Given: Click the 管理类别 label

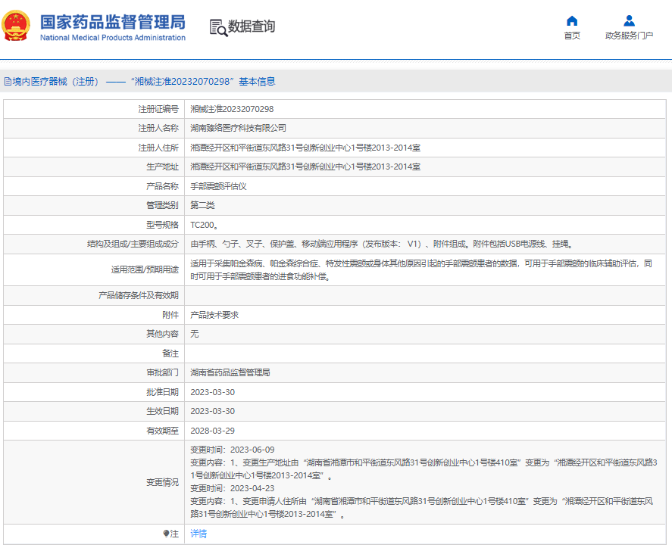Looking at the screenshot, I should pyautogui.click(x=162, y=205).
